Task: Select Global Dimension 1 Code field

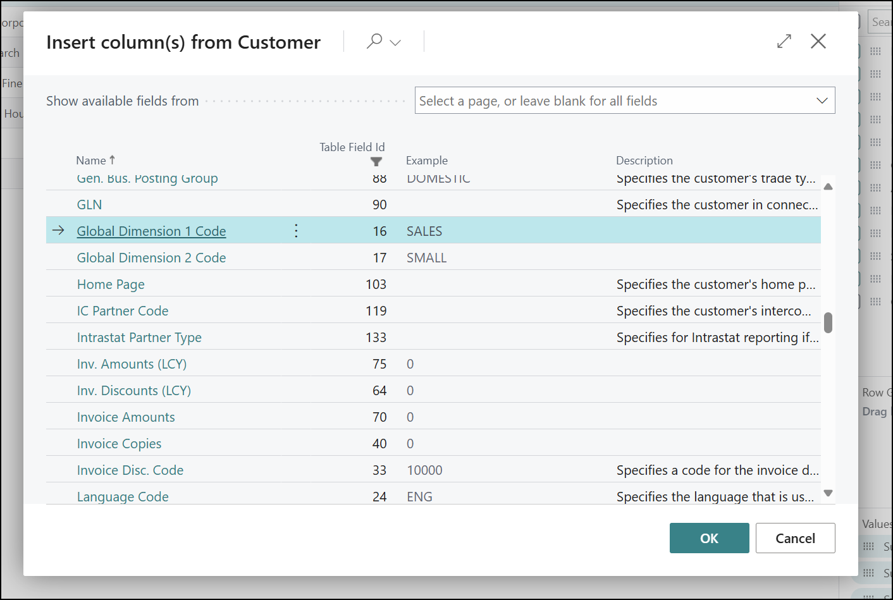Action: [151, 231]
